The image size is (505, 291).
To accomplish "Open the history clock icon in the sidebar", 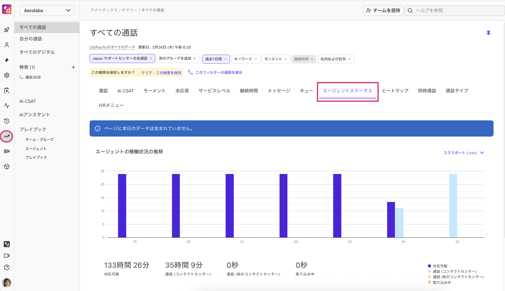I will coord(7,121).
